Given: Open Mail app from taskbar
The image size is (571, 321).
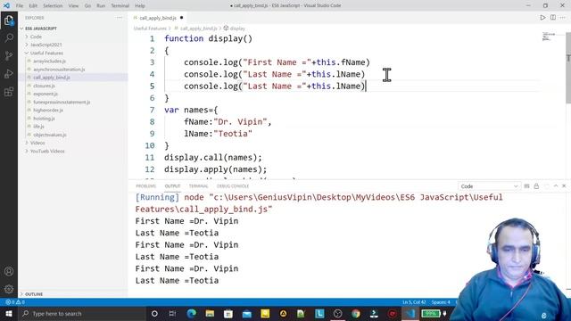Looking at the screenshot, I should [246, 313].
